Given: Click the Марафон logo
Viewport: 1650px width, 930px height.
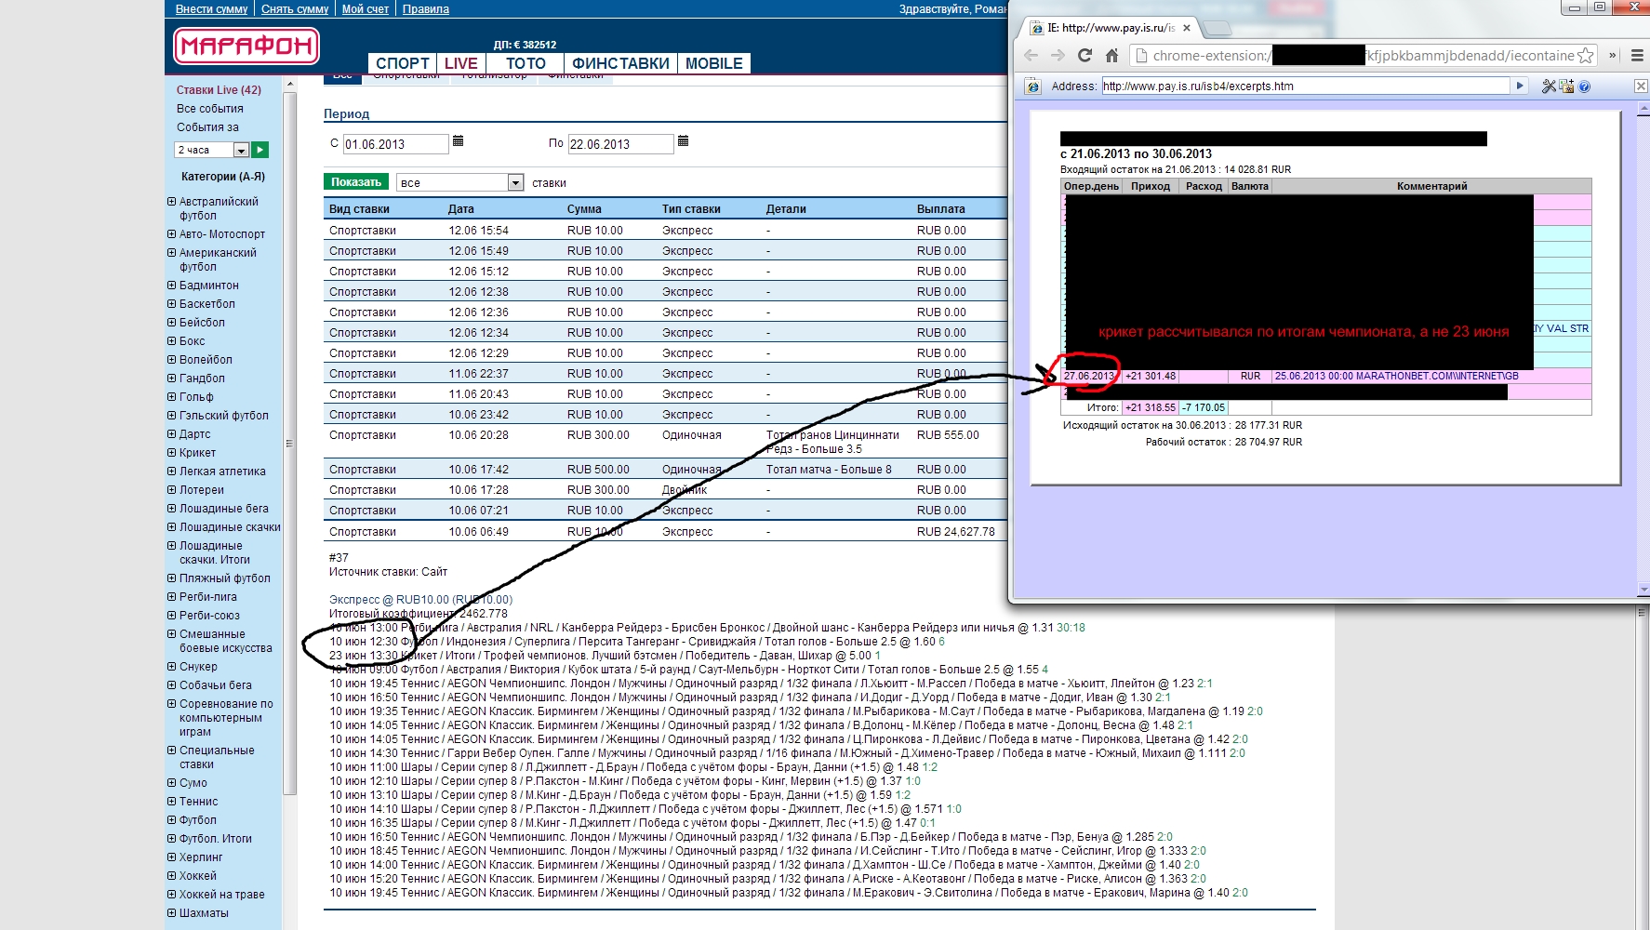Looking at the screenshot, I should click(246, 46).
